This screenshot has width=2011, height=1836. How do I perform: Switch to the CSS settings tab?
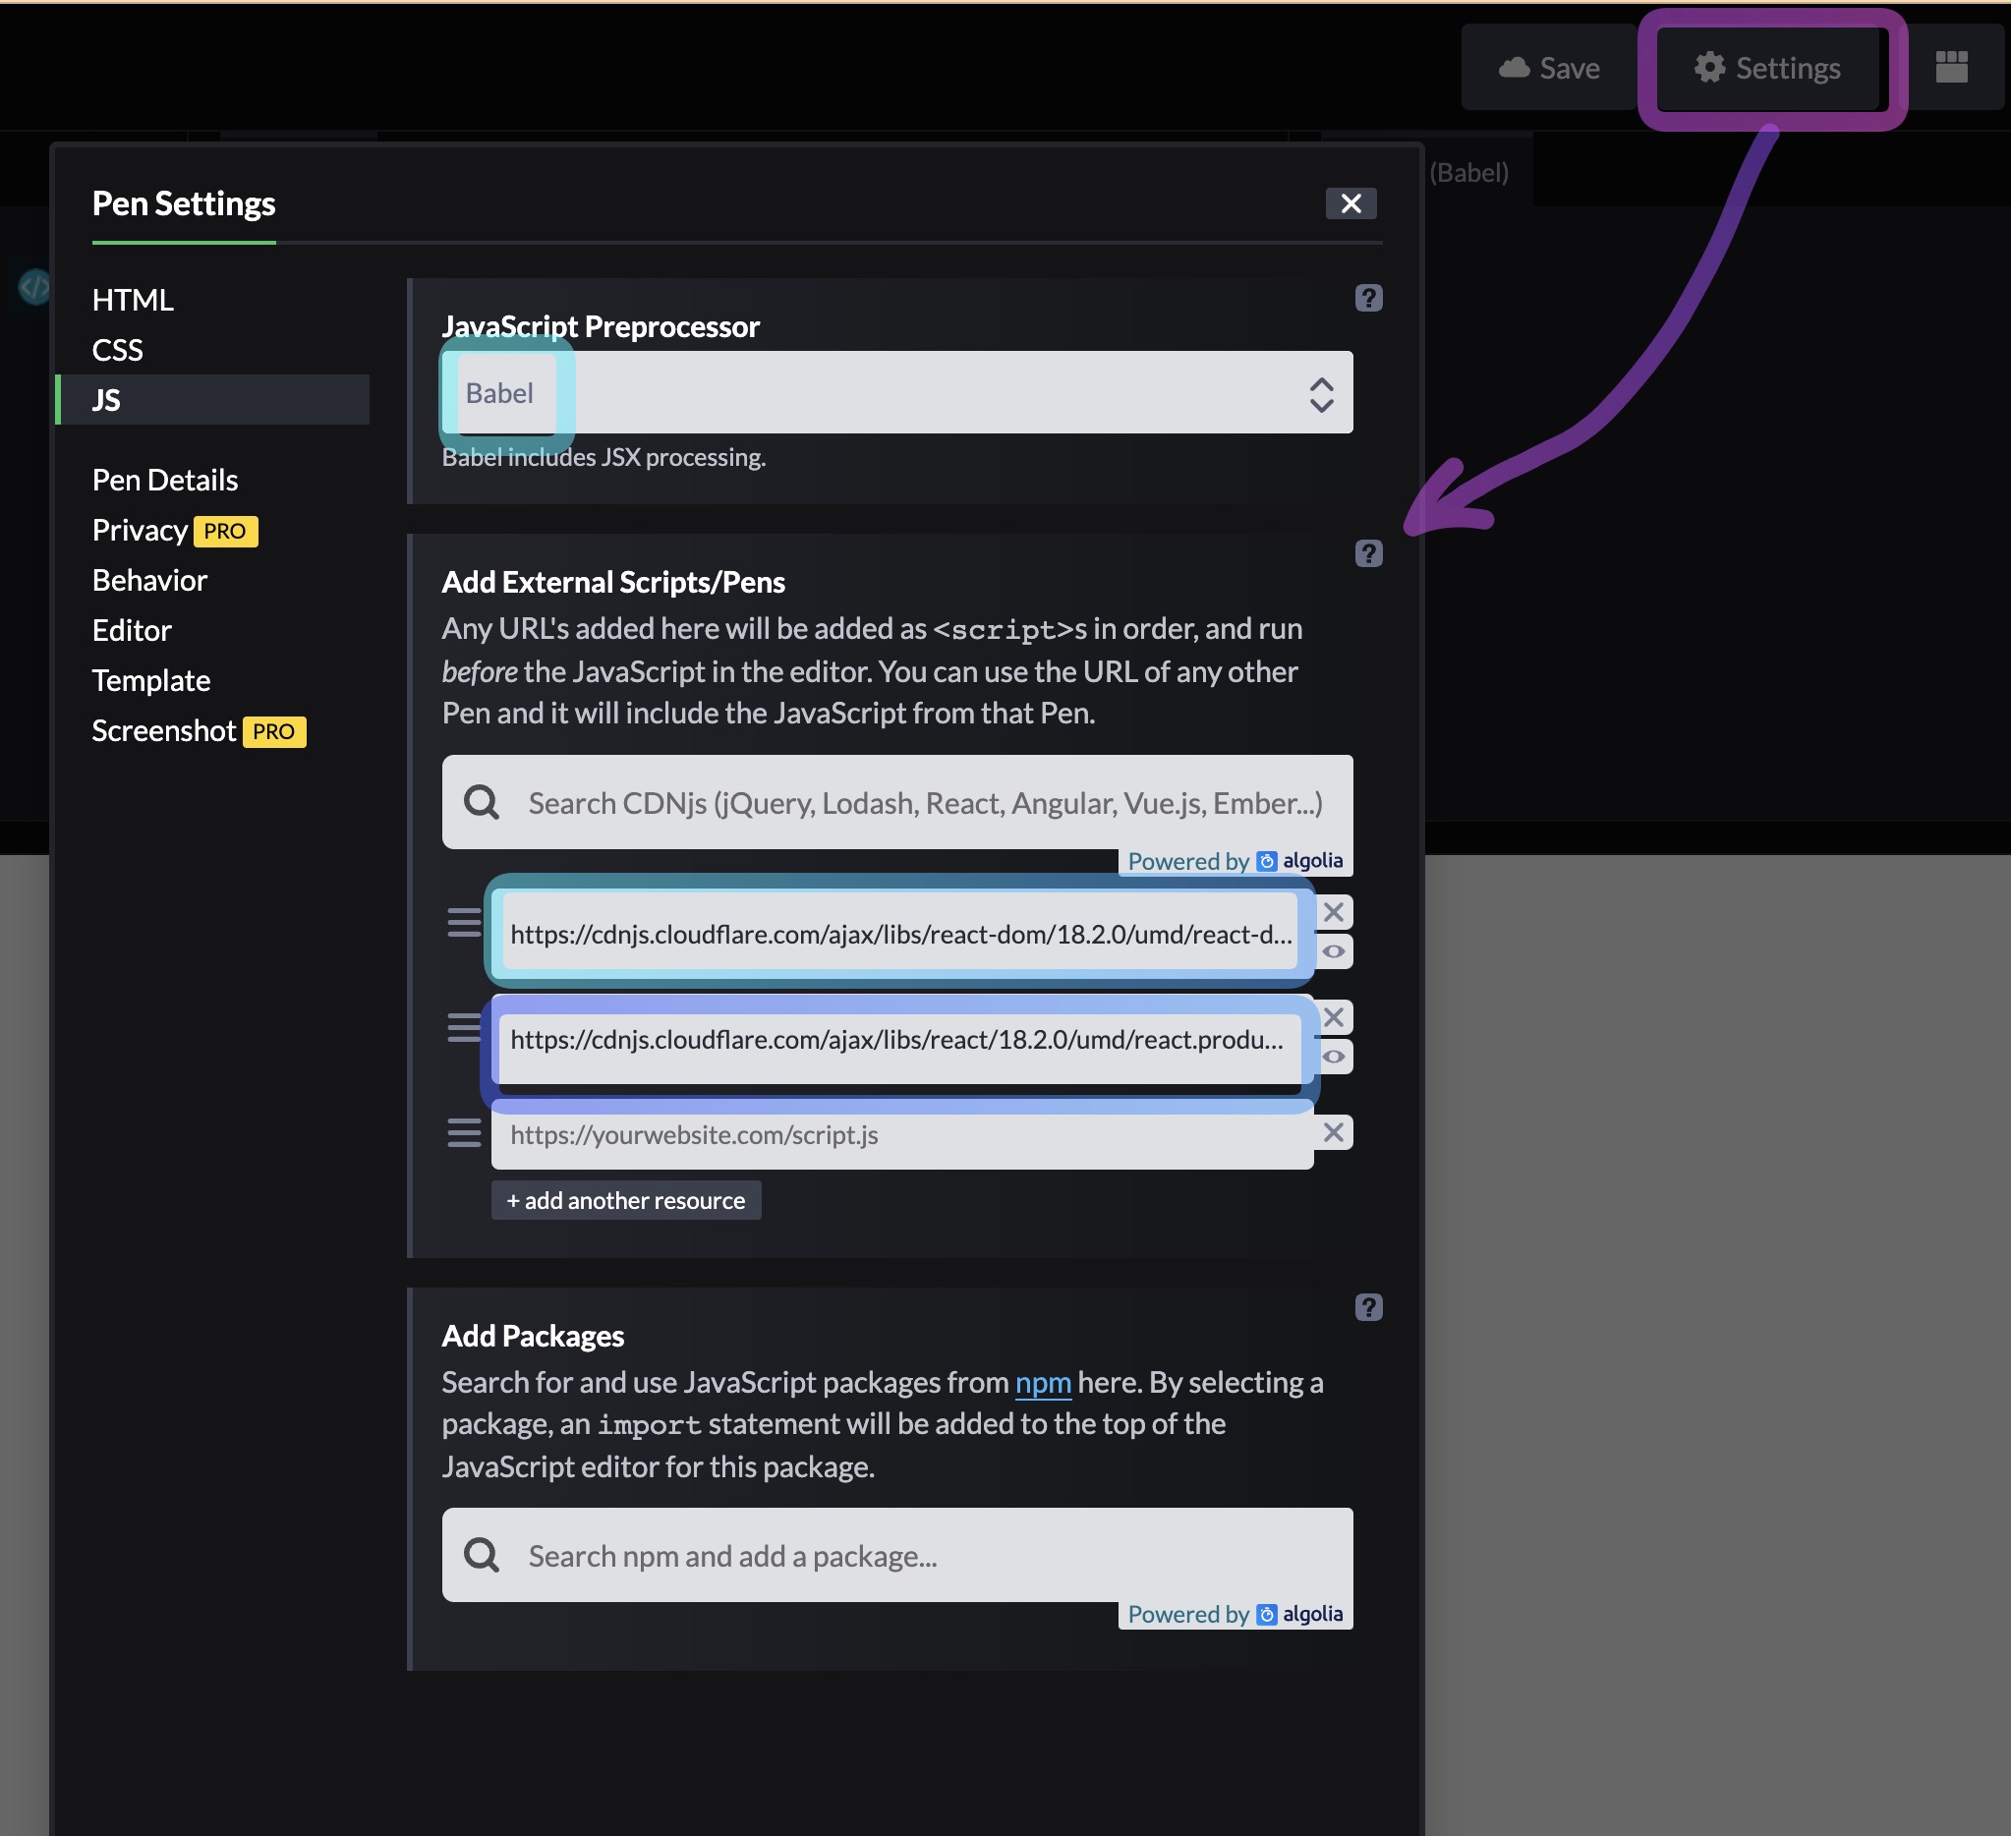tap(118, 350)
